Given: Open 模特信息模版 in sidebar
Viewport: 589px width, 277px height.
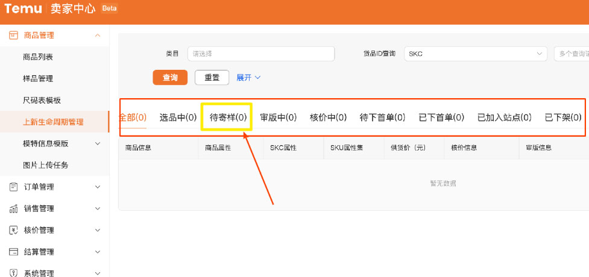Looking at the screenshot, I should point(45,143).
